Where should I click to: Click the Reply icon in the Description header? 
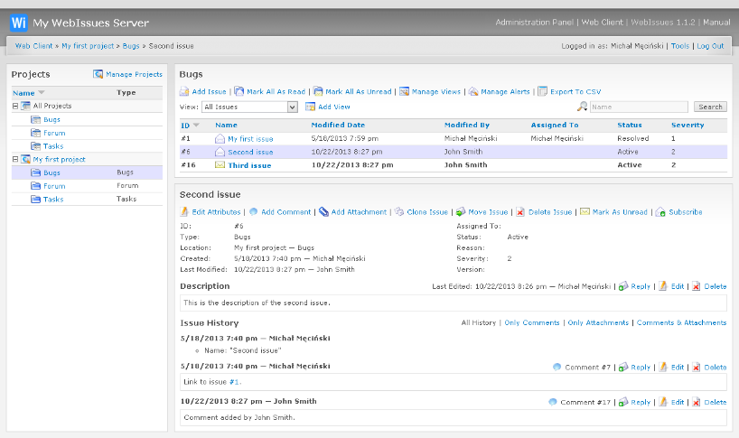tap(623, 286)
